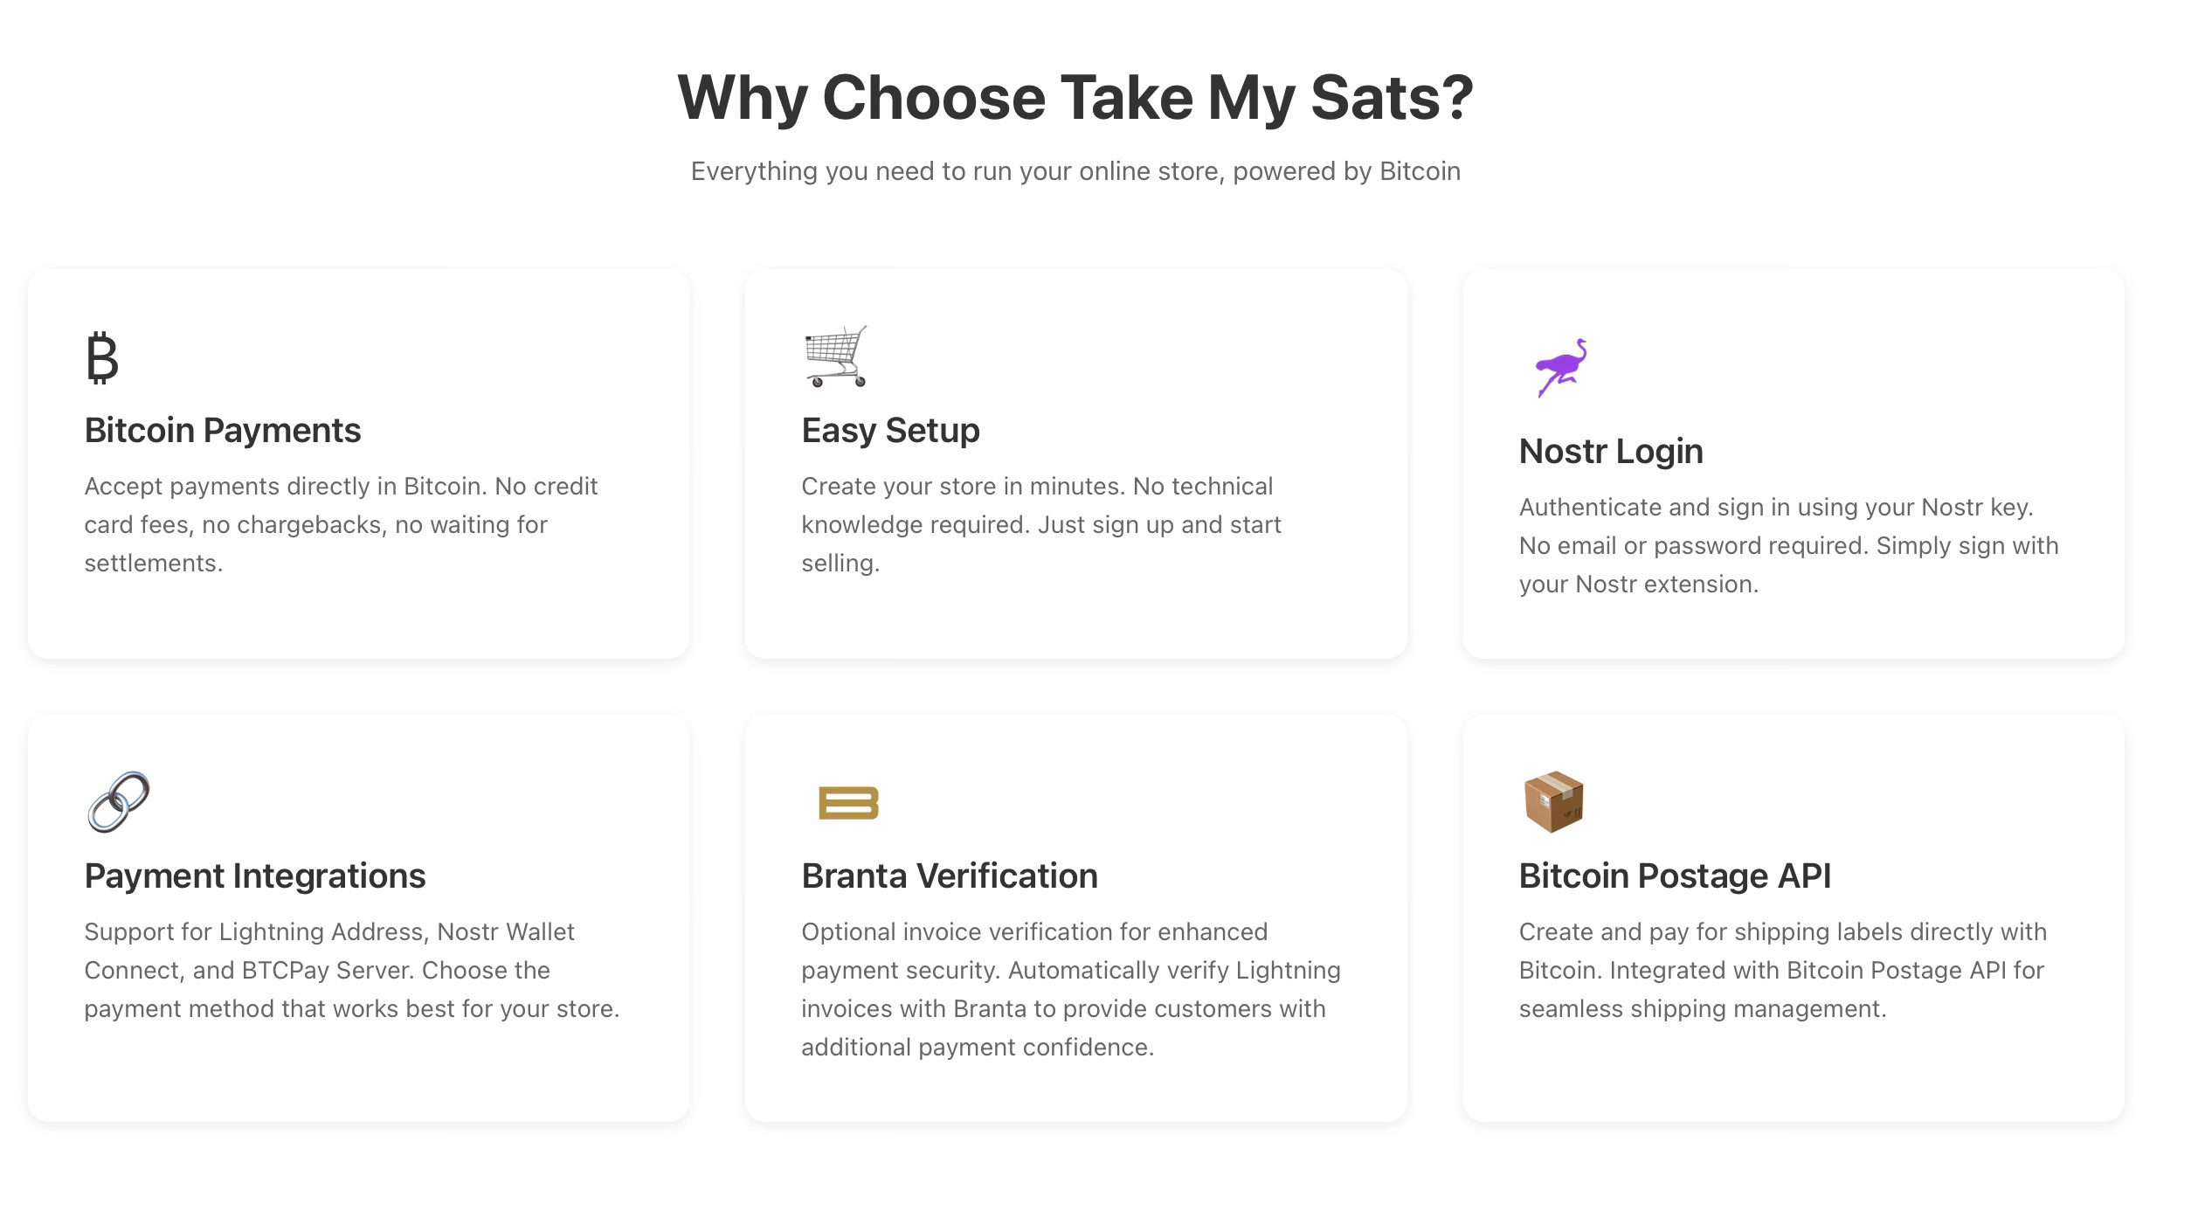Screen dimensions: 2191x1211
Task: Click the shipping labels description text
Action: pyautogui.click(x=1783, y=970)
